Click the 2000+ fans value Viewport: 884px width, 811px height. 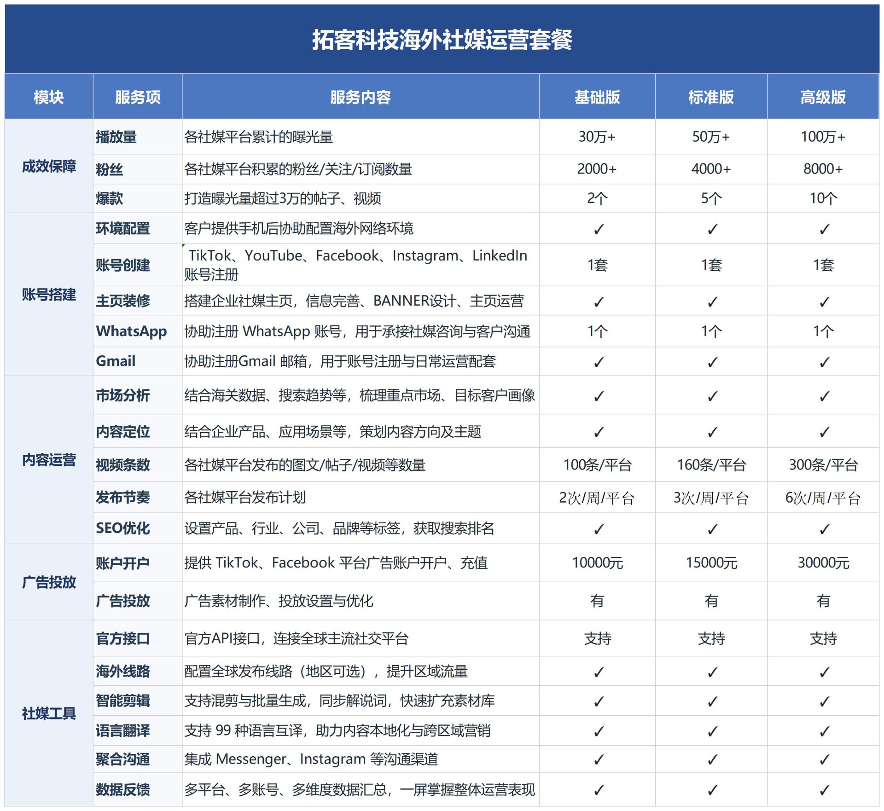[x=597, y=169]
